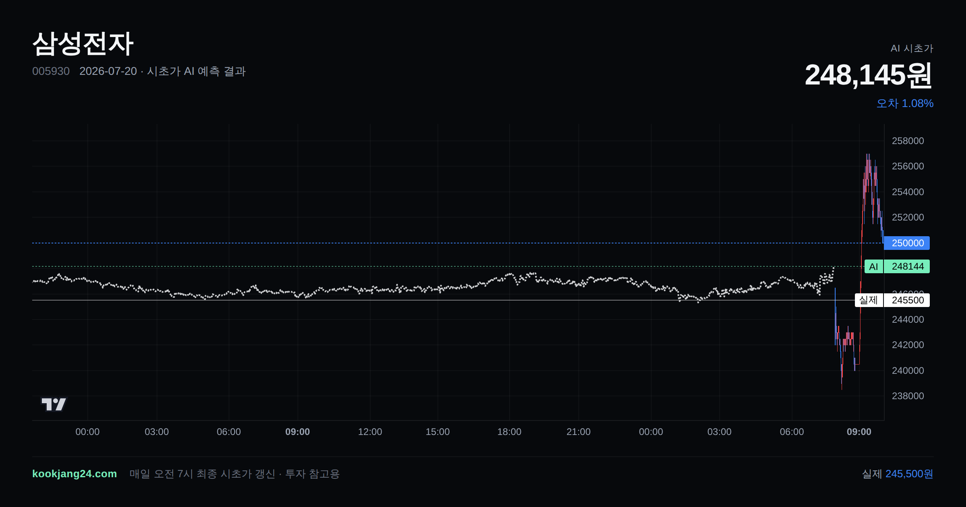
Task: Click the date text 2026-07-20
Action: pos(108,71)
